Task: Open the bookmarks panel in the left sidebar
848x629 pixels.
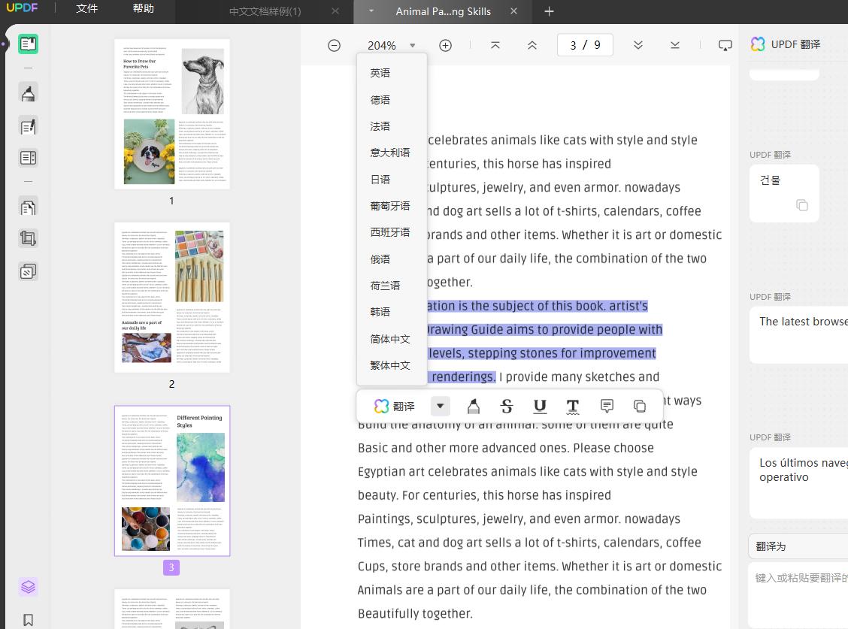Action: [x=28, y=620]
